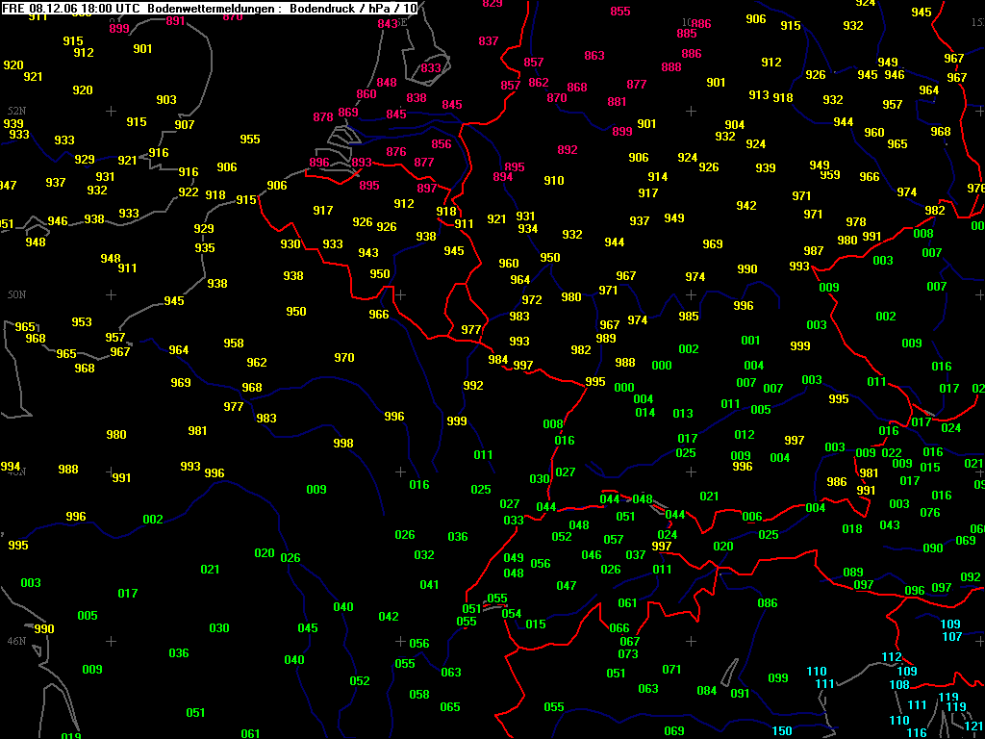Viewport: 985px width, 739px height.
Task: Select the green station value 032
Action: [424, 555]
